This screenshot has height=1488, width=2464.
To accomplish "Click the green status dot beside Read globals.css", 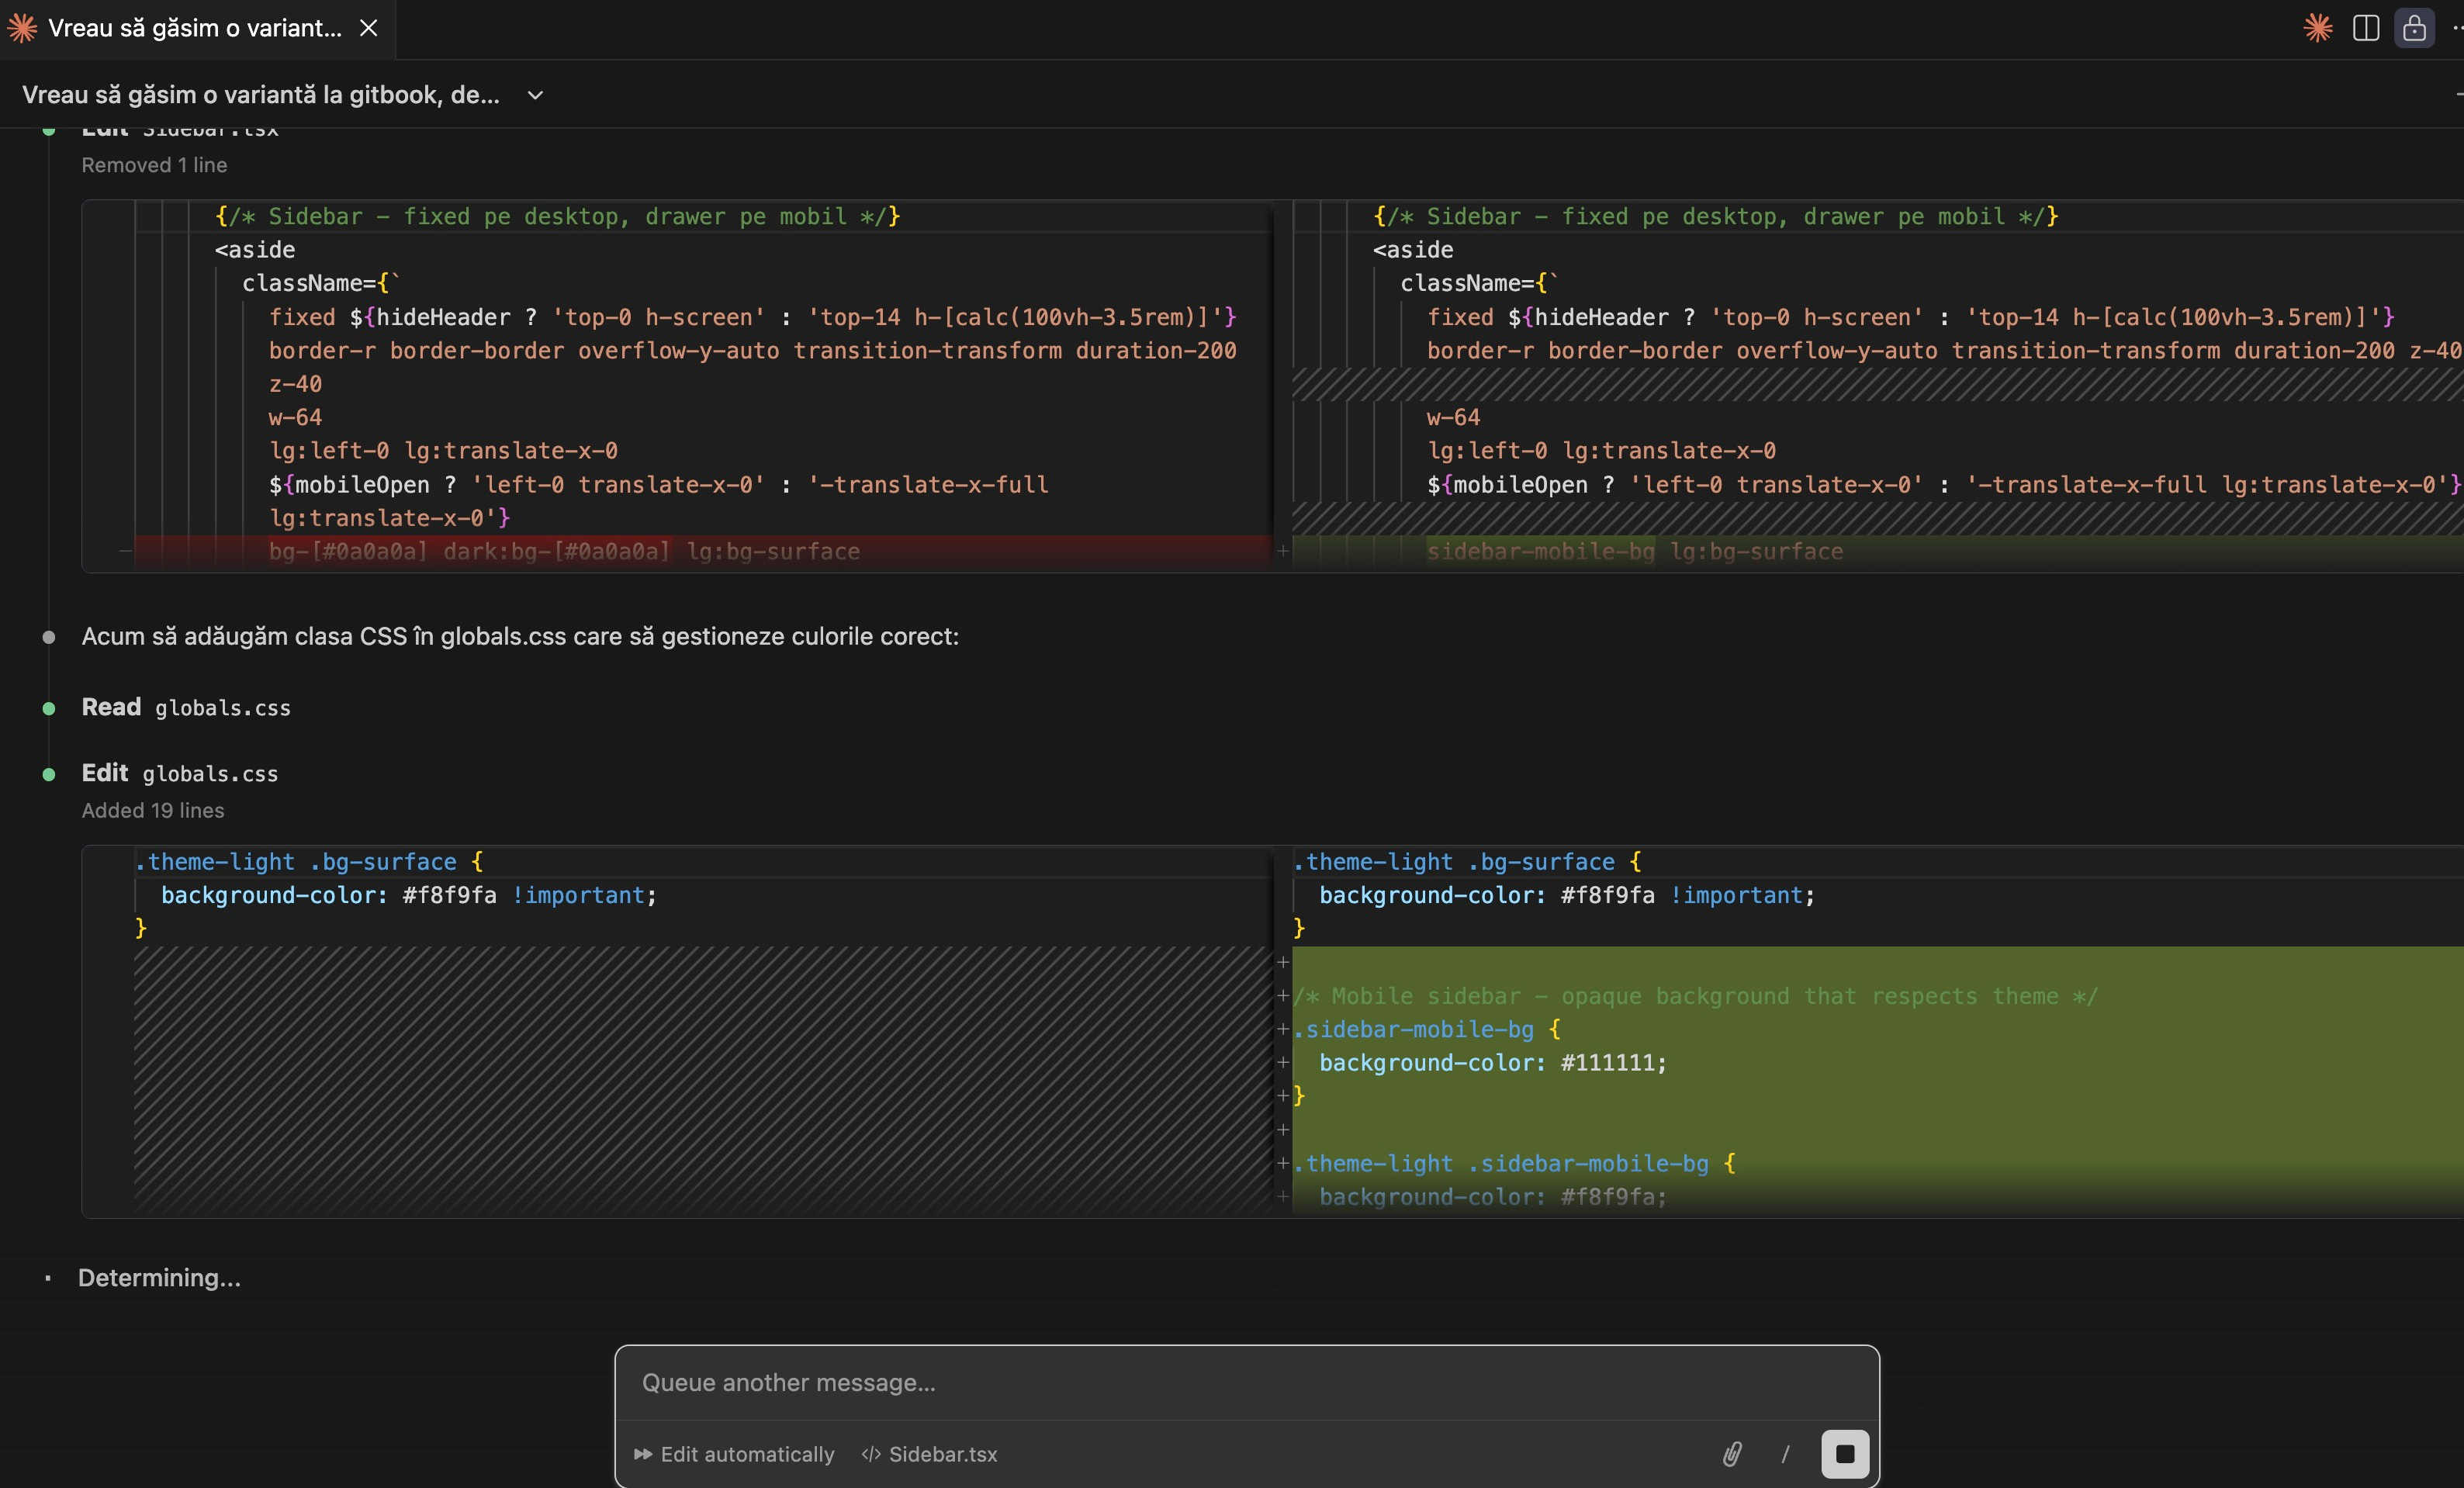I will 49,709.
